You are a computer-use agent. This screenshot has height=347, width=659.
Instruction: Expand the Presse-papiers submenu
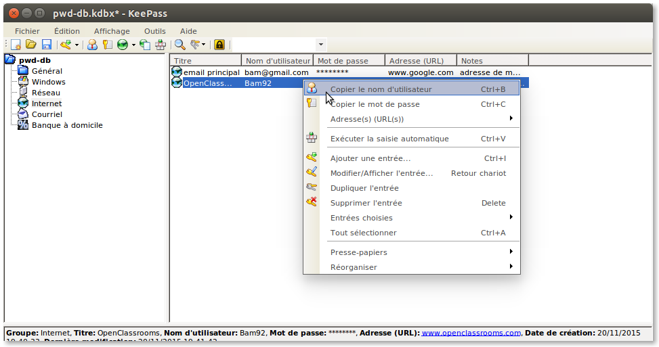pos(412,252)
